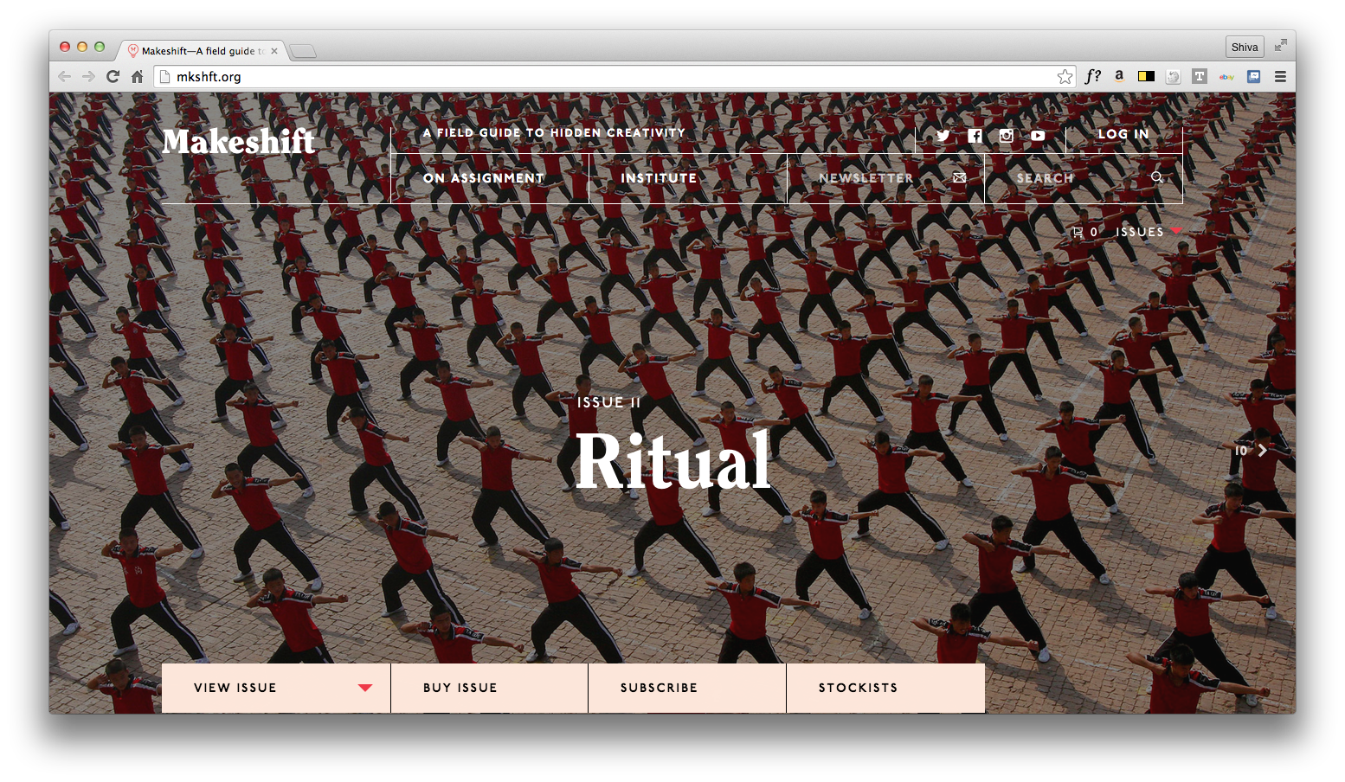
Task: Click the Log In link
Action: point(1123,134)
